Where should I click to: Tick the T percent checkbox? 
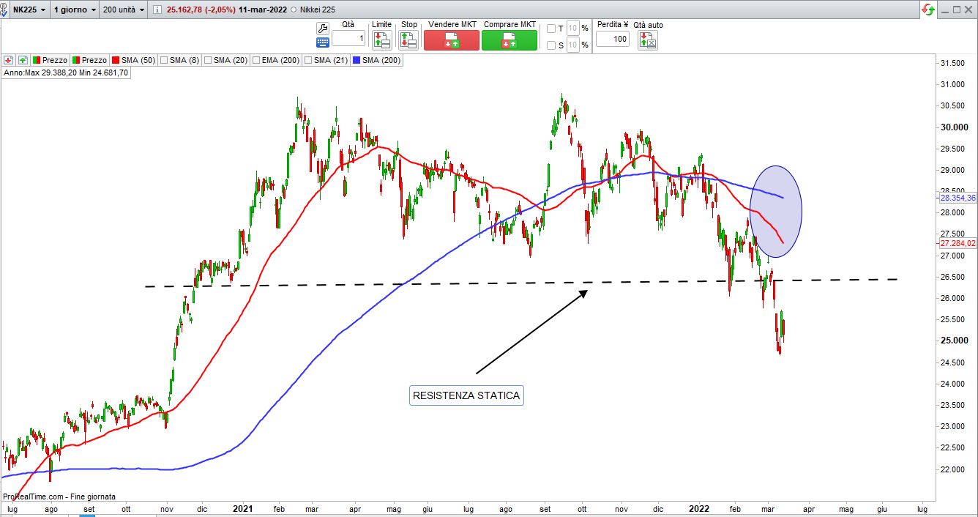tap(551, 29)
